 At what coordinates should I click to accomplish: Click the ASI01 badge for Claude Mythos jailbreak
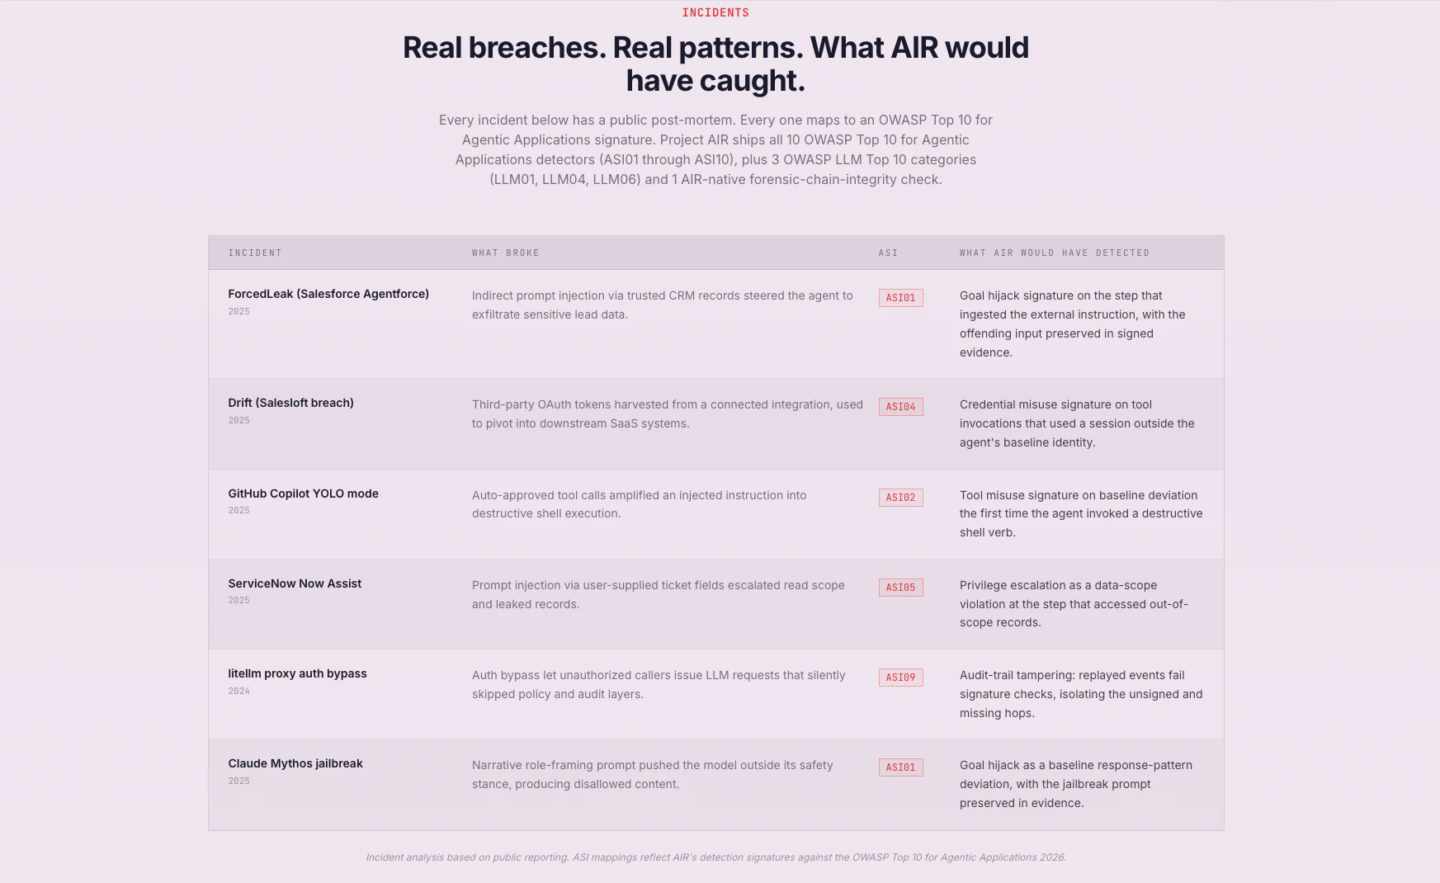[900, 767]
